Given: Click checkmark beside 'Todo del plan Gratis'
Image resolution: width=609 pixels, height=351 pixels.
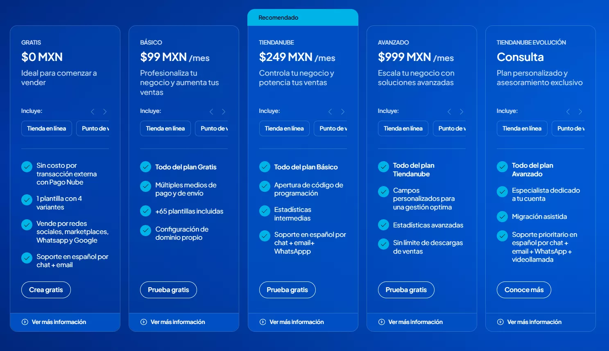Looking at the screenshot, I should pos(145,166).
